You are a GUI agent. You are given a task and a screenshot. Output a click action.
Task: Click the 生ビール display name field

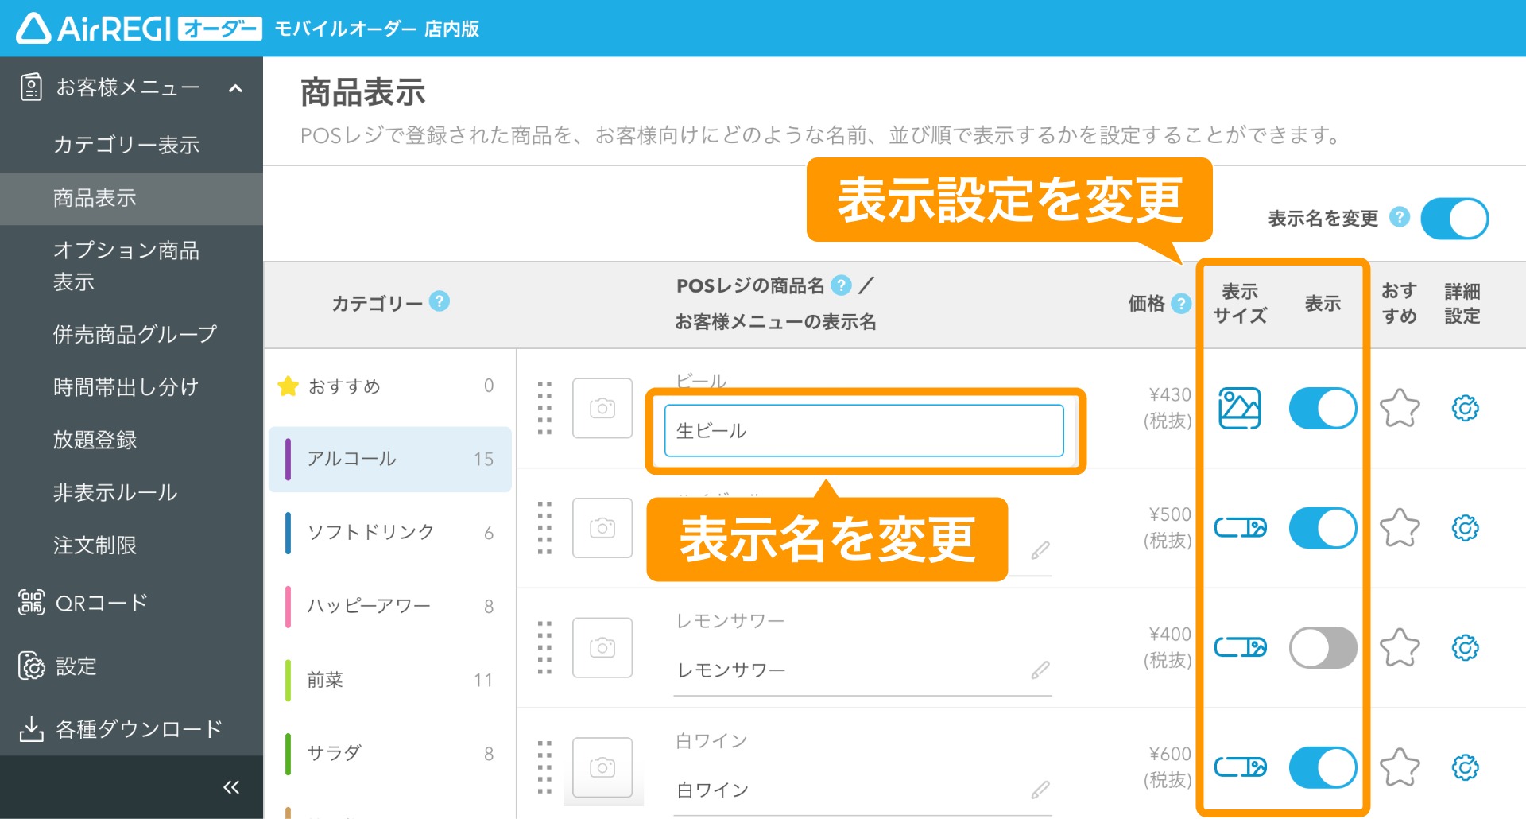point(864,430)
